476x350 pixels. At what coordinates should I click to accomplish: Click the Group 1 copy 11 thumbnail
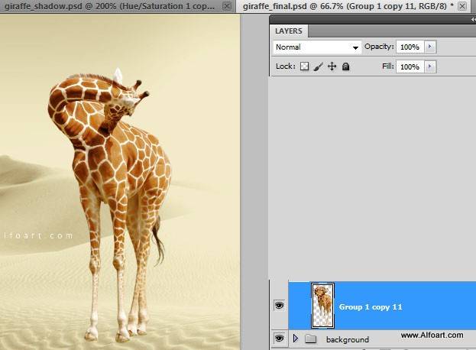click(x=322, y=300)
